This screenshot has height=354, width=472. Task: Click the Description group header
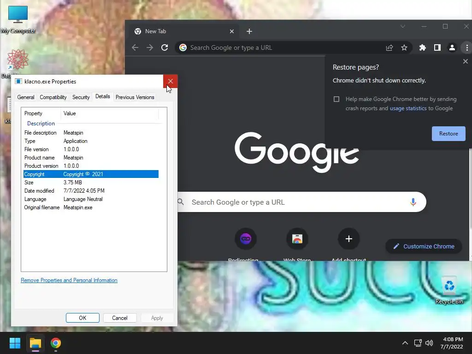(x=41, y=124)
